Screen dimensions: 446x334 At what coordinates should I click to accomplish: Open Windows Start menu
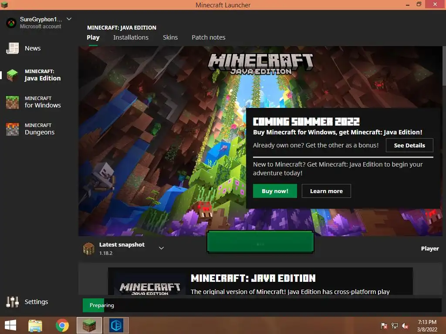coord(10,325)
